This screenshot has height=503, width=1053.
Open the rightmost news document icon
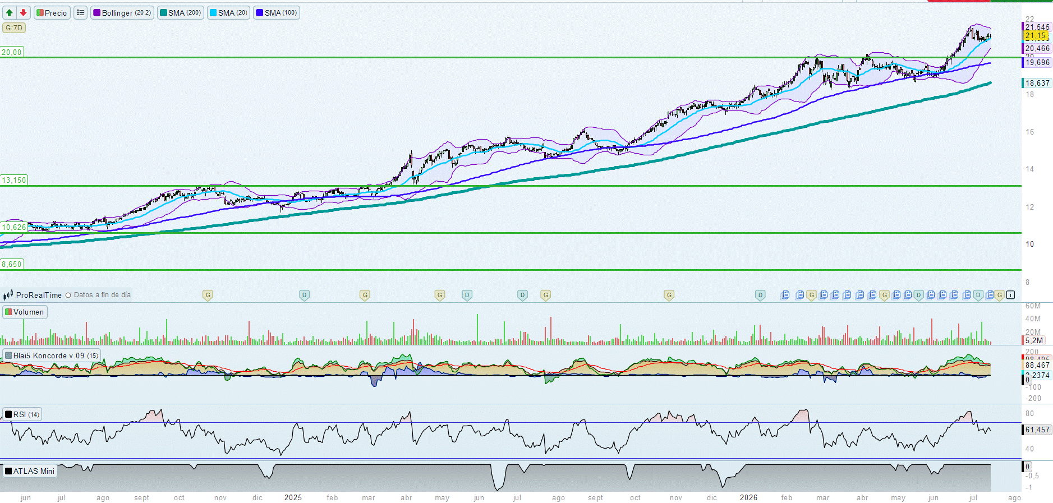click(990, 295)
